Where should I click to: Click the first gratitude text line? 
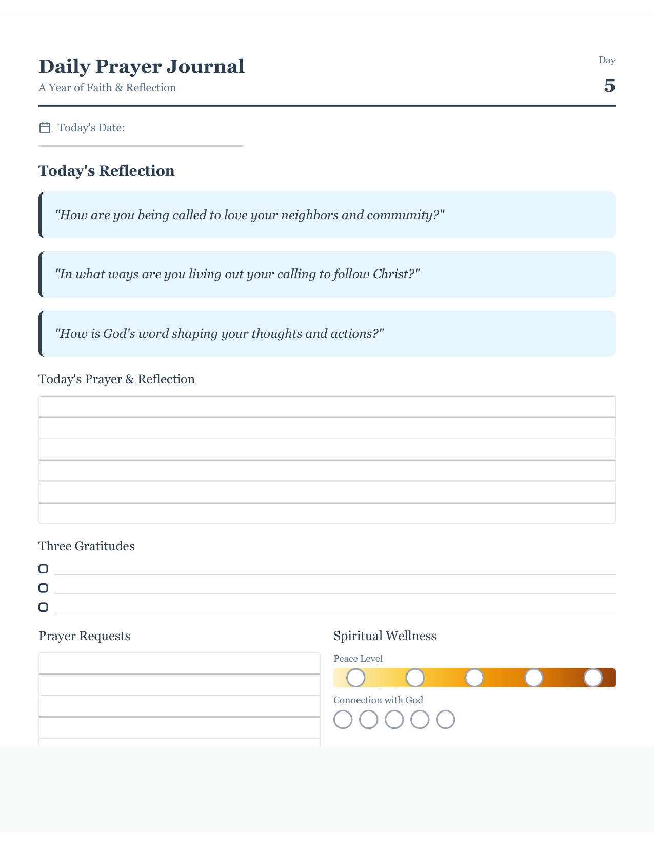[x=335, y=569]
